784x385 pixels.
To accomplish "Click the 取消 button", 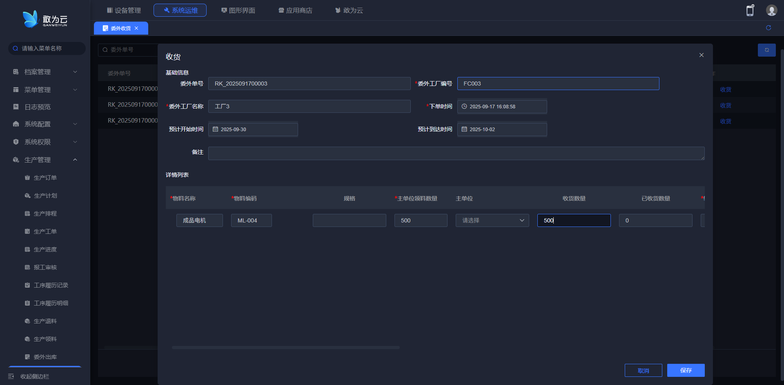I will tap(643, 370).
